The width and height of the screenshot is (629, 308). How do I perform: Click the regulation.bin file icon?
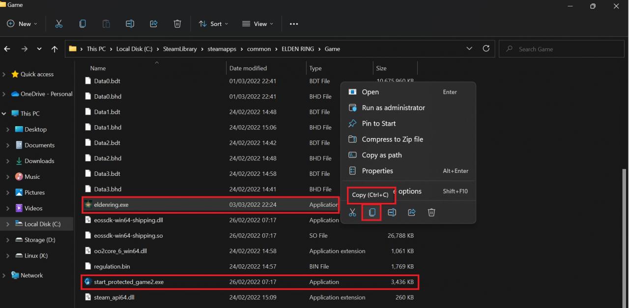click(88, 266)
